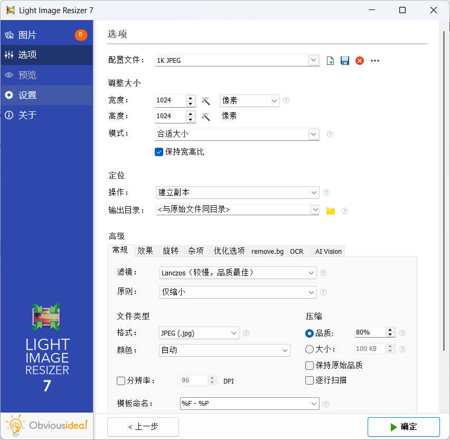This screenshot has width=450, height=440.
Task: Enable 逐行扫描 checkbox
Action: pos(310,380)
